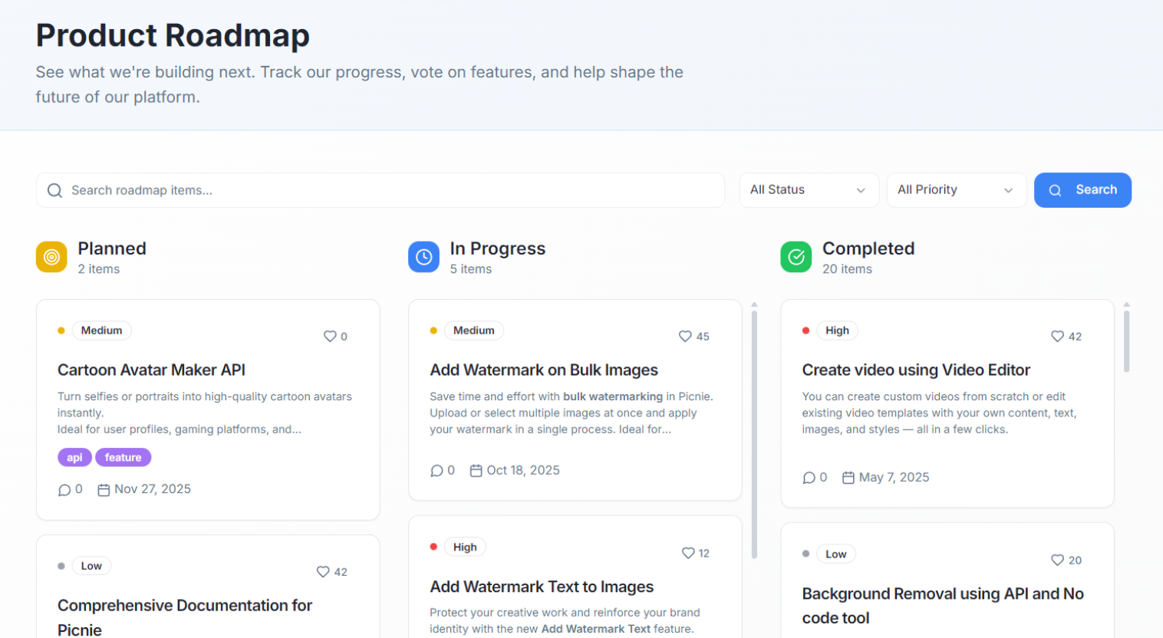Click inside the roadmap search field
The width and height of the screenshot is (1163, 638).
pyautogui.click(x=307, y=189)
